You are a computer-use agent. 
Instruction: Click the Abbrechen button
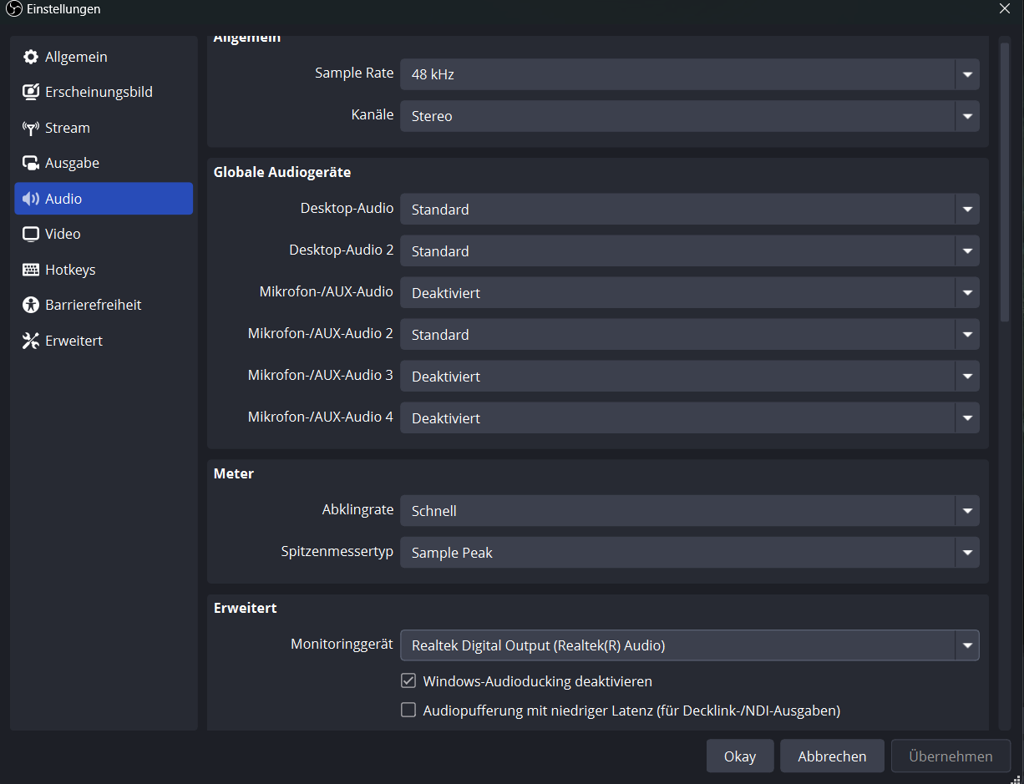pos(832,756)
